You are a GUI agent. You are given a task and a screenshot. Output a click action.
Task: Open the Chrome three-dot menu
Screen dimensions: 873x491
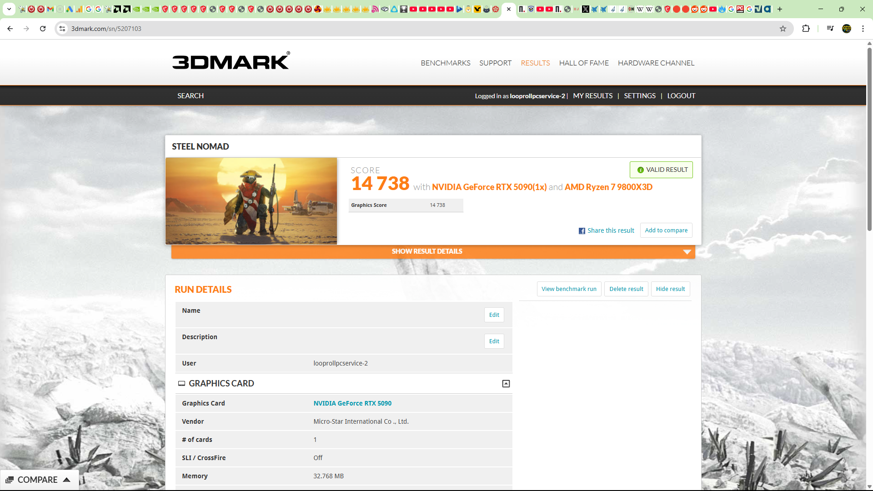[863, 29]
